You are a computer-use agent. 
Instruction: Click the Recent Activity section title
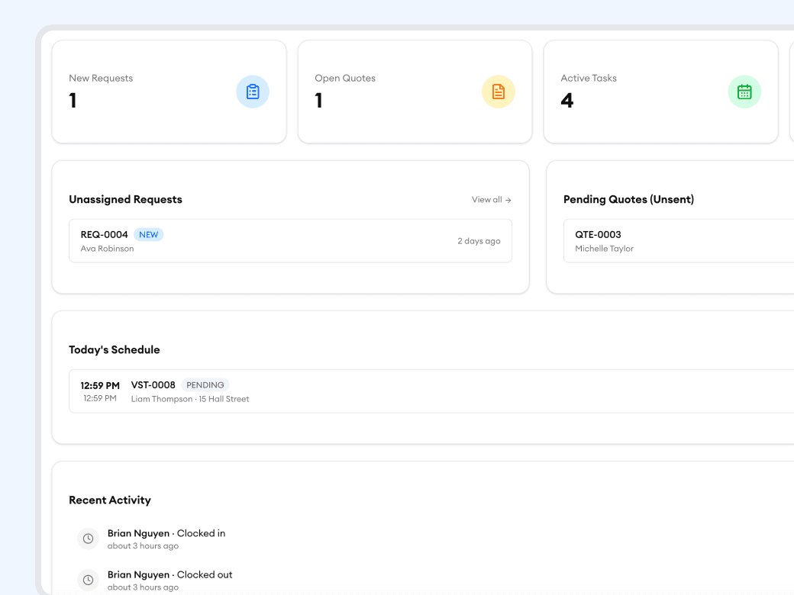[x=109, y=500]
